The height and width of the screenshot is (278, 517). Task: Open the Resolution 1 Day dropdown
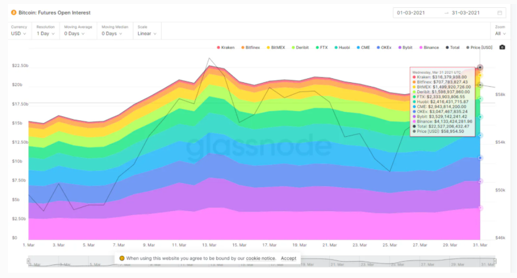(x=45, y=33)
